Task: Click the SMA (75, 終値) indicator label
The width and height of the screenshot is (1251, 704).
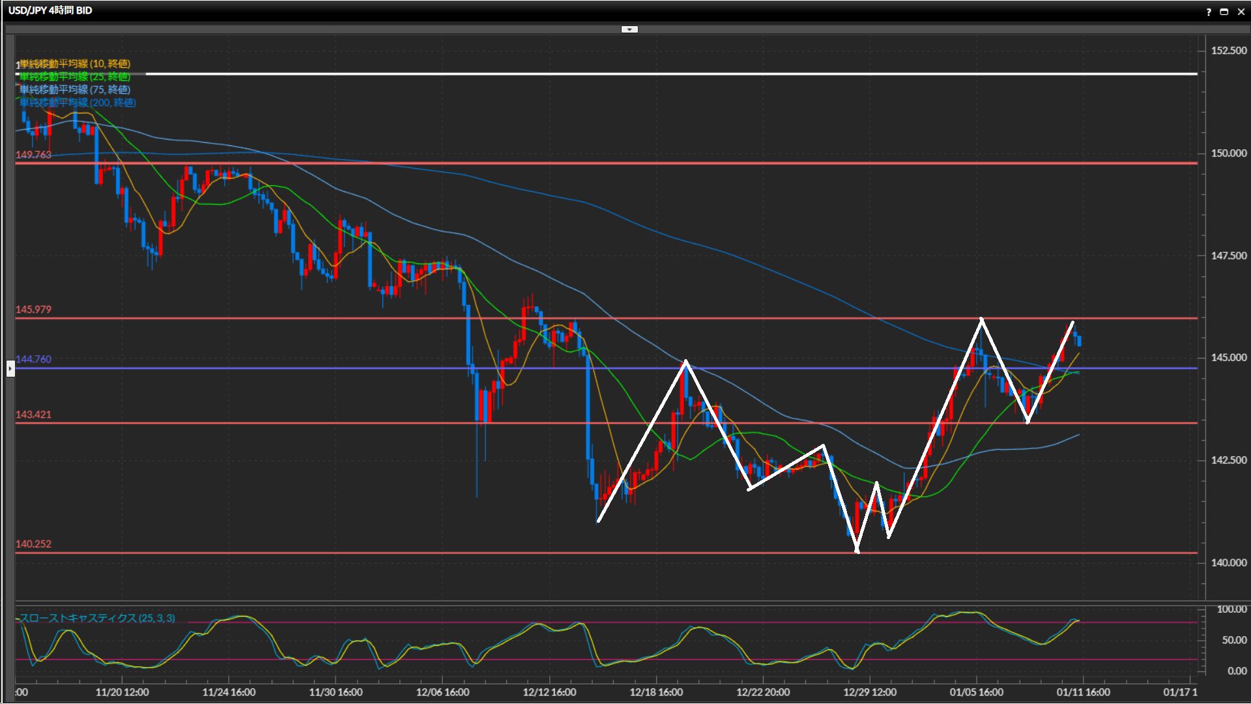Action: tap(75, 90)
